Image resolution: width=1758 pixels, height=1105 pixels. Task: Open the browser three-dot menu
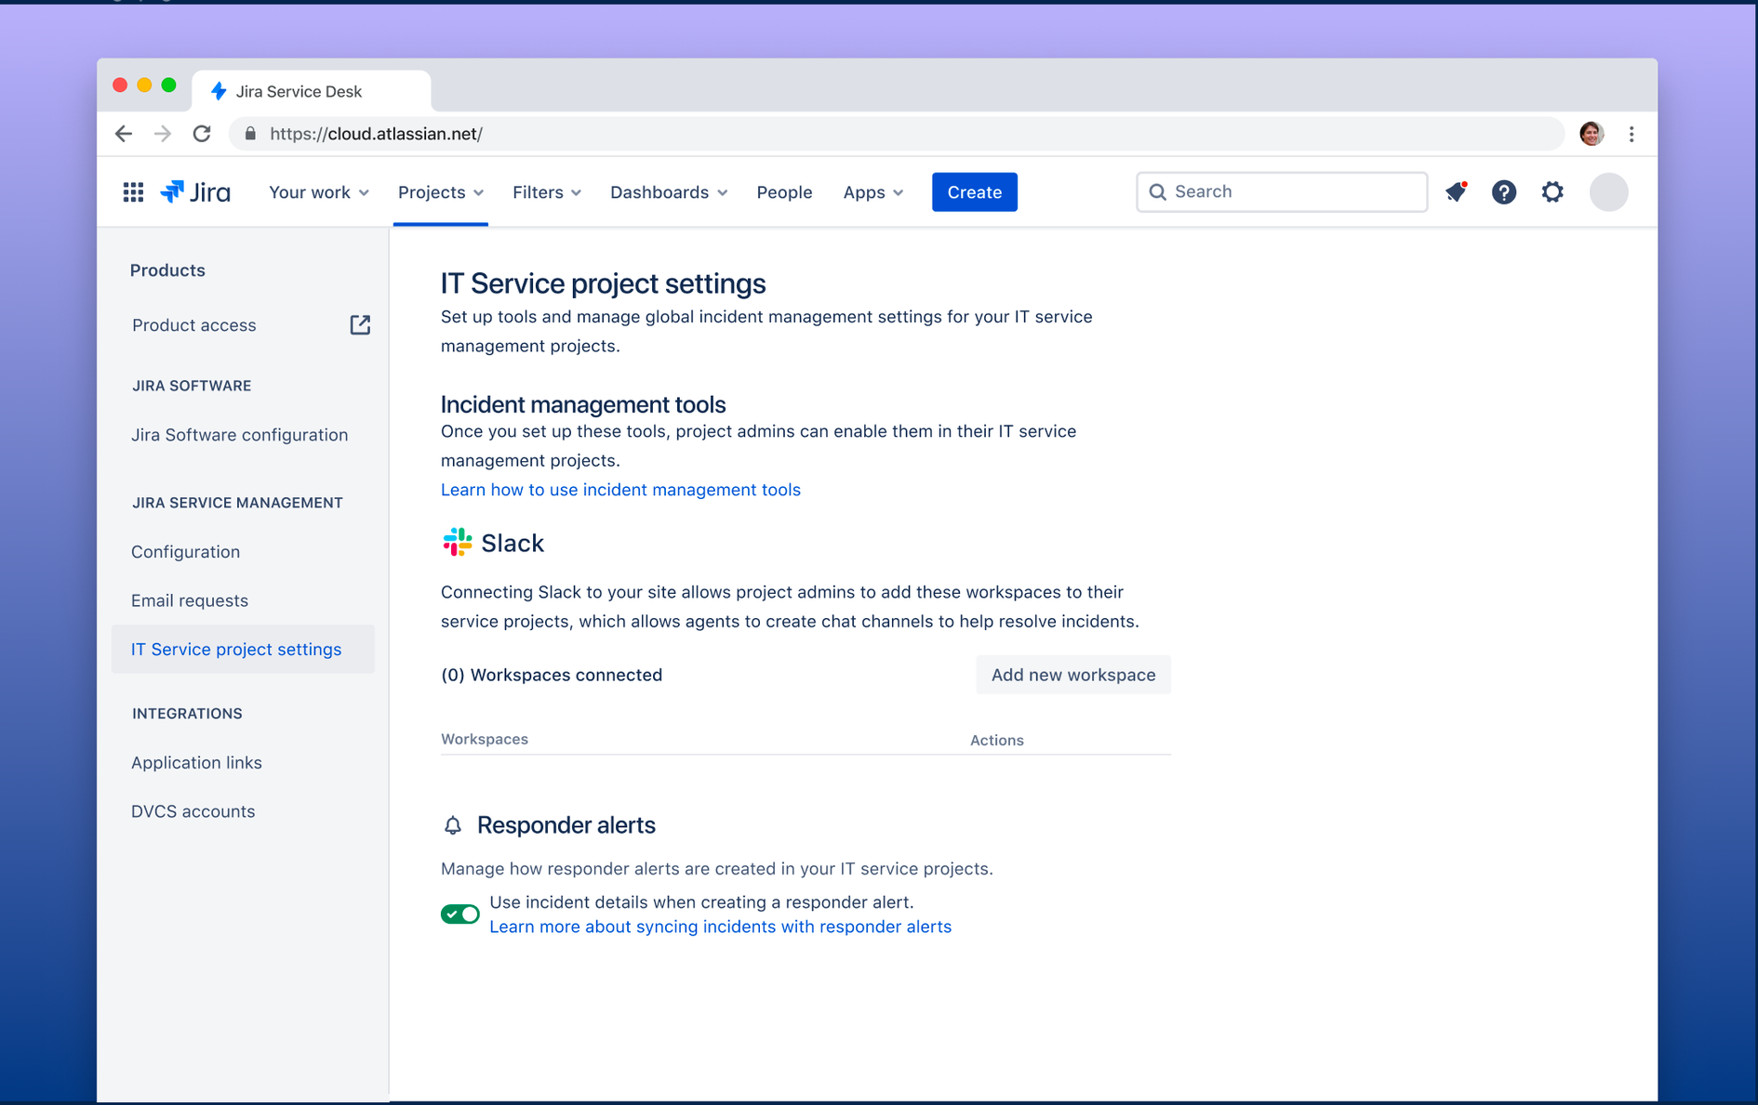coord(1631,134)
